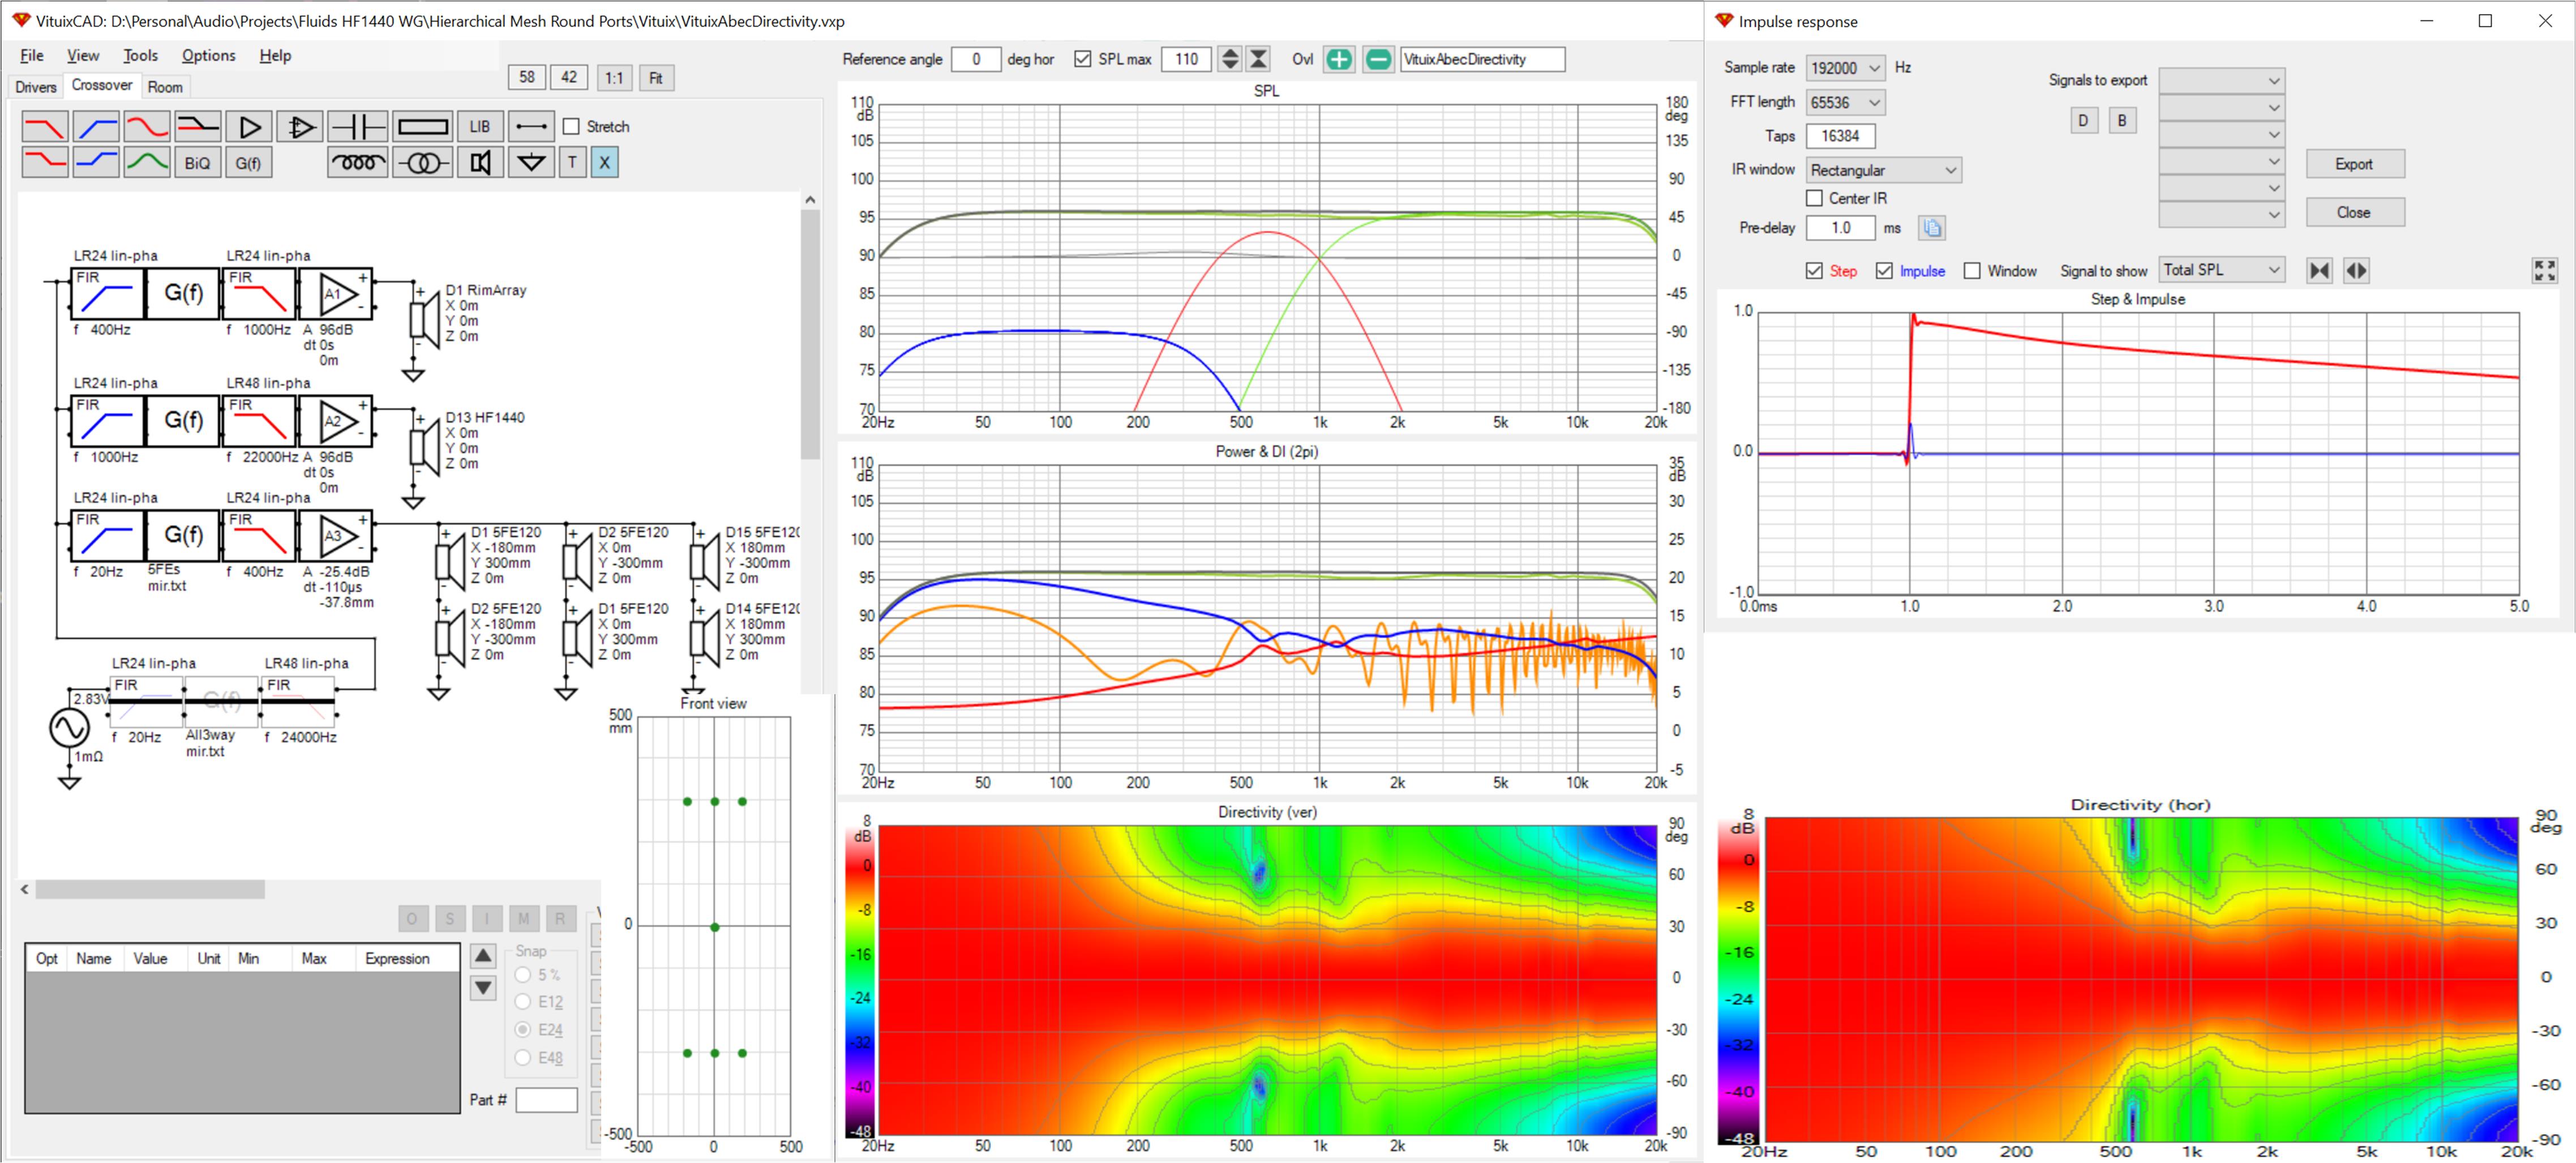This screenshot has width=2576, height=1163.
Task: Select the E48 snap option
Action: coord(523,1058)
